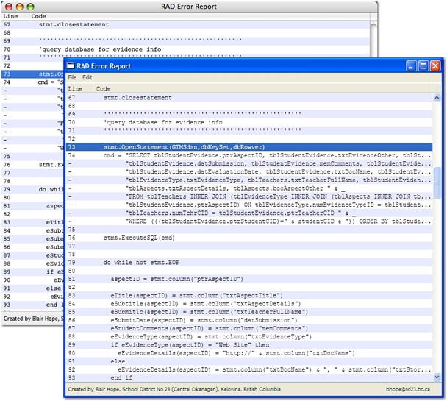This screenshot has width=447, height=401.
Task: Click the Code column header in the front window
Action: pos(104,88)
